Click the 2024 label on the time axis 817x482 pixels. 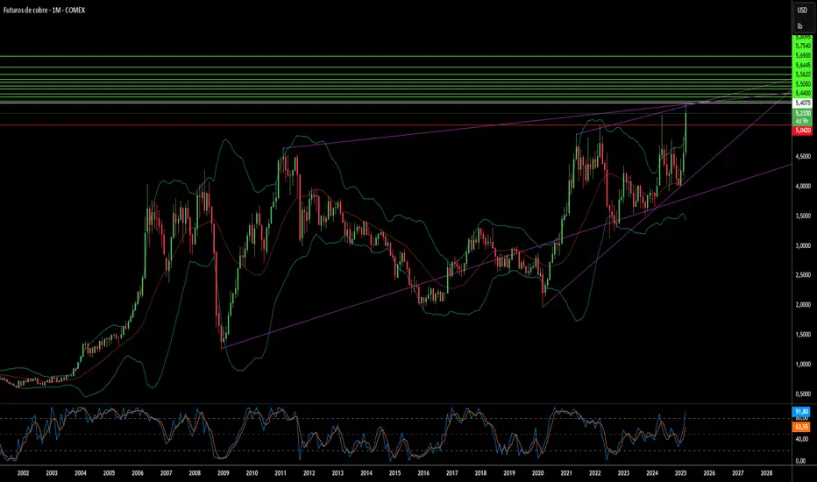tap(652, 473)
